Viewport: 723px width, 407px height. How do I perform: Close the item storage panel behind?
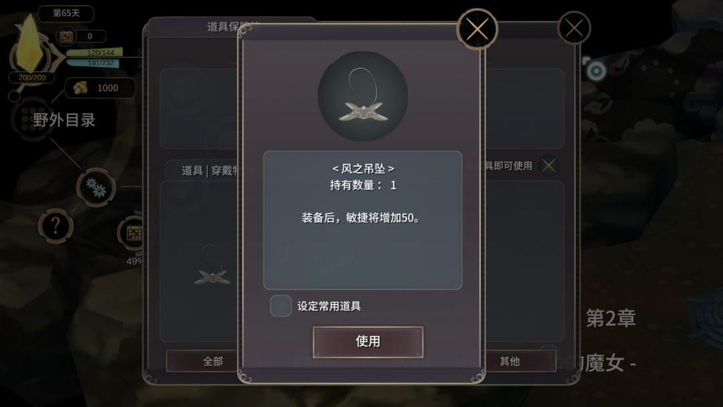[x=574, y=28]
